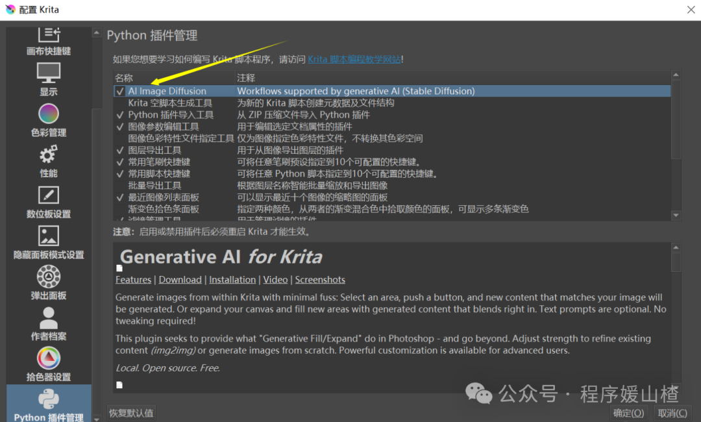Open the Krita 脚本编程教学网站 link
This screenshot has width=701, height=422.
[354, 60]
